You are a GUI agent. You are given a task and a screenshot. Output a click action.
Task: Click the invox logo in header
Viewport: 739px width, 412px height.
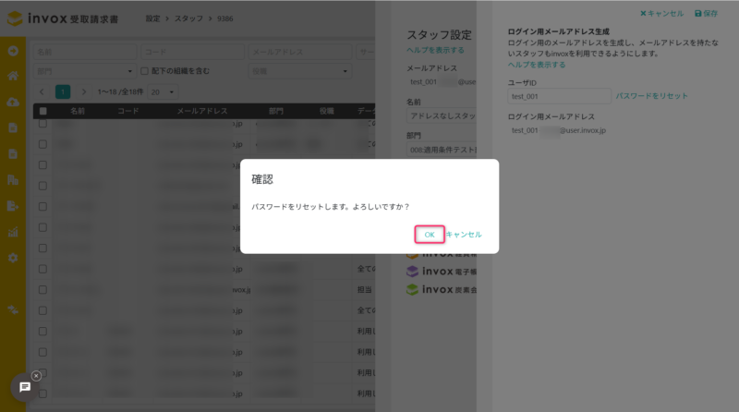point(63,18)
